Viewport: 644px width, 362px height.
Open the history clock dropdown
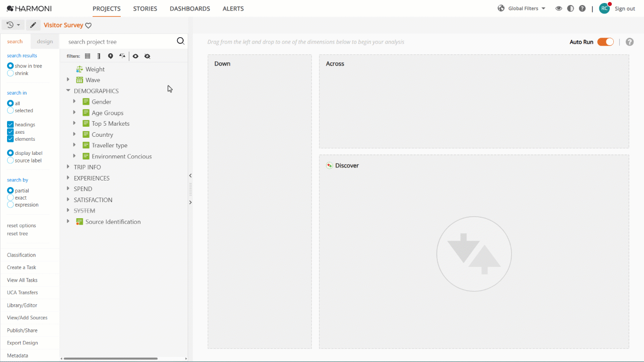click(x=13, y=25)
